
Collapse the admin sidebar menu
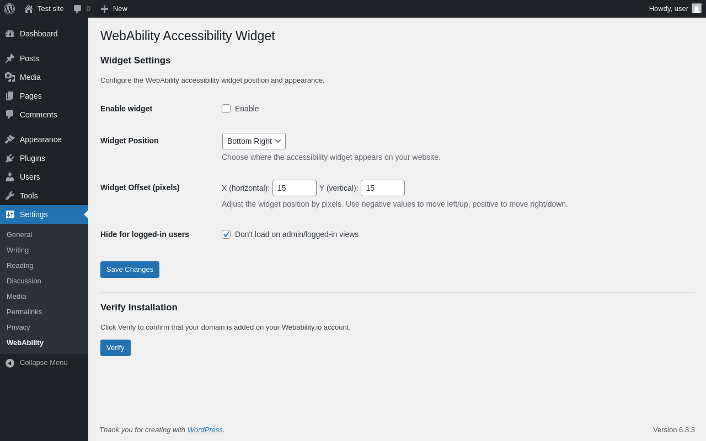point(36,363)
